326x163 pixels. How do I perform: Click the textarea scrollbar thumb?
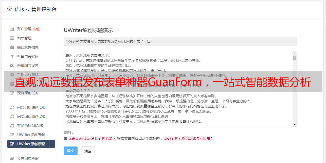click(x=295, y=58)
